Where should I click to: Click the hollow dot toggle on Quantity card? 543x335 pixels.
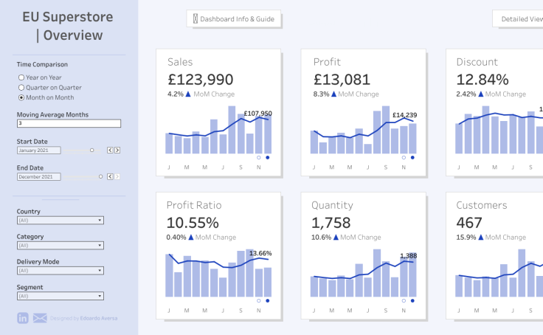pyautogui.click(x=404, y=301)
